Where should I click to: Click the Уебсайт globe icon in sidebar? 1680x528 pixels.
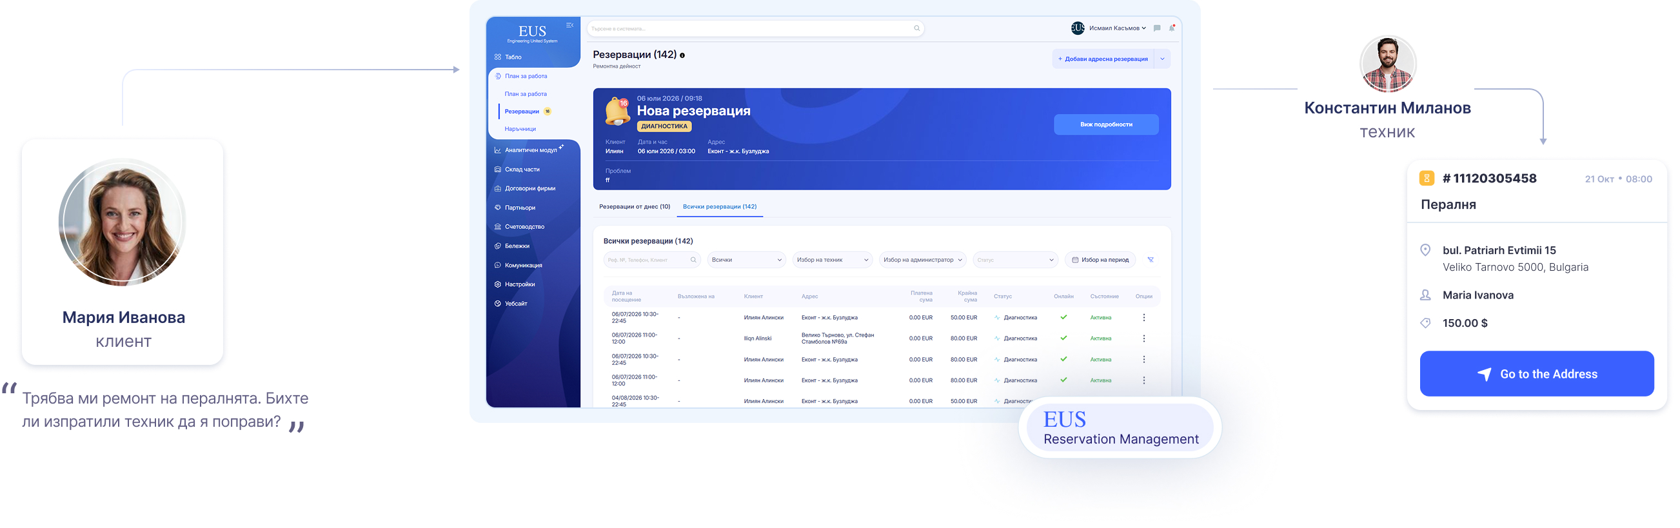pos(498,304)
